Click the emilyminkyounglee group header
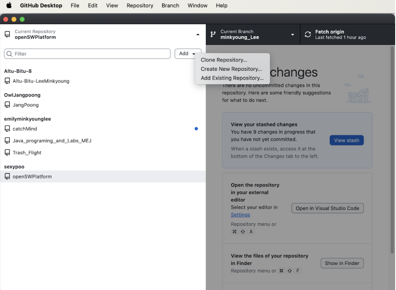 (28, 119)
